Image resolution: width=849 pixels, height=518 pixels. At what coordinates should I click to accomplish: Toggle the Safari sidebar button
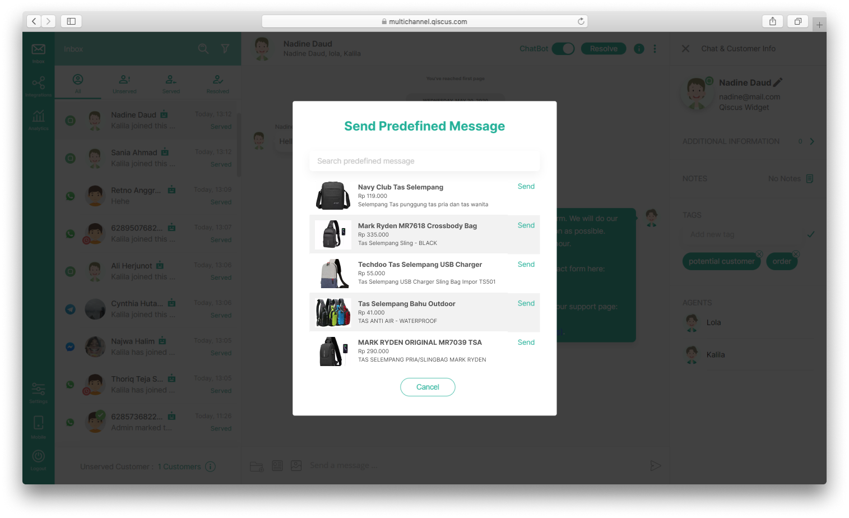[71, 21]
